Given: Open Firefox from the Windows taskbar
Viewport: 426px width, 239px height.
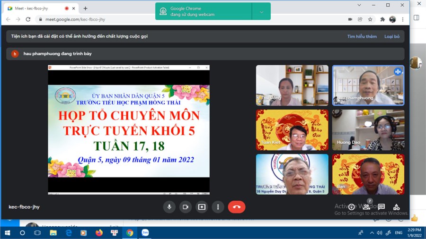Looking at the screenshot, I should point(99,233).
